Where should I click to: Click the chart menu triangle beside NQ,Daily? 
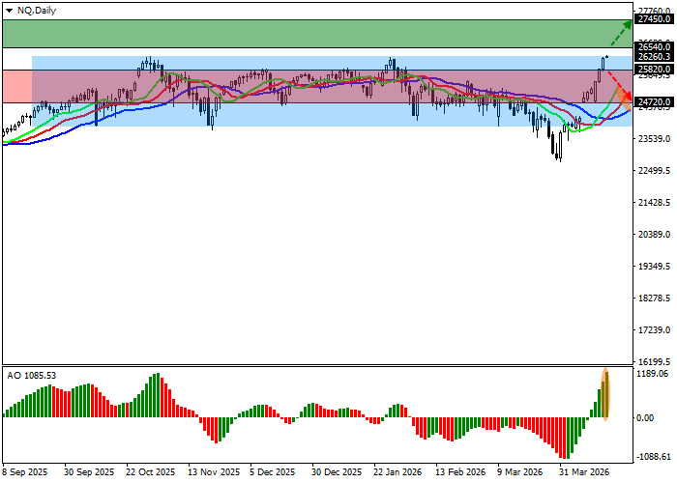9,9
